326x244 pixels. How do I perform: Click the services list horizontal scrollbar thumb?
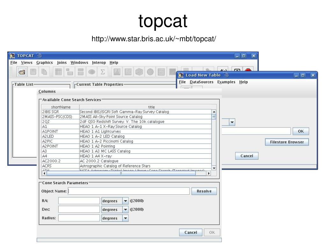(x=121, y=173)
